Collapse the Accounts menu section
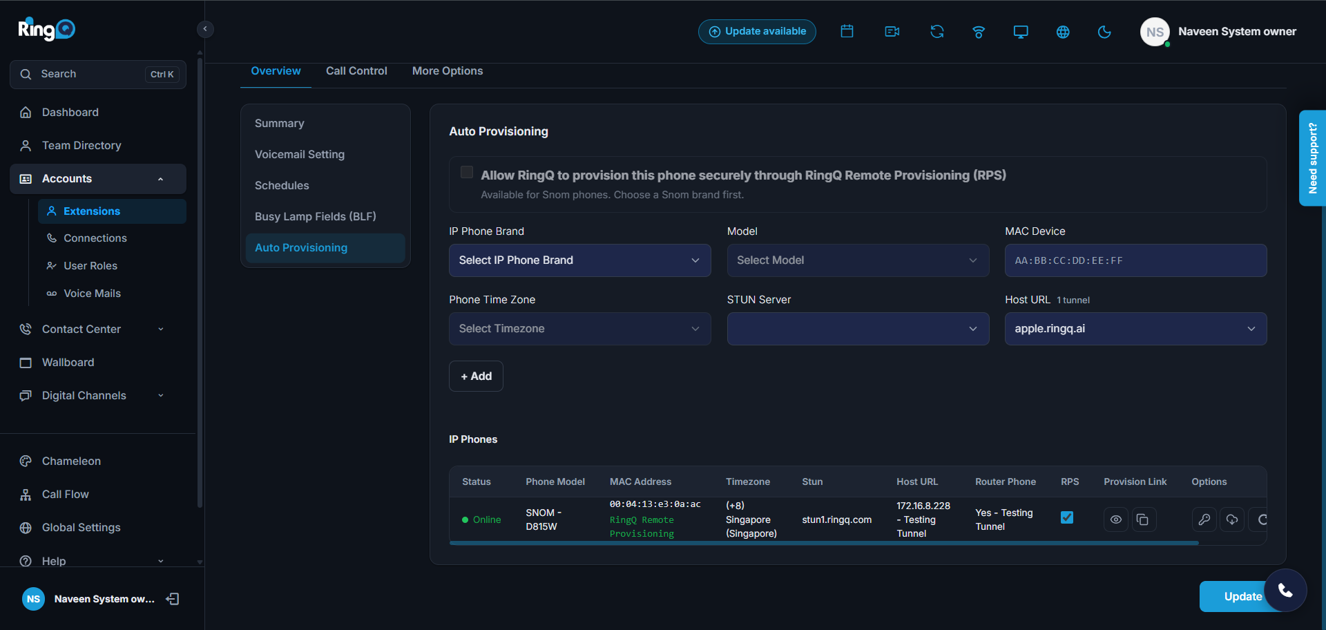Viewport: 1326px width, 630px height. click(98, 179)
